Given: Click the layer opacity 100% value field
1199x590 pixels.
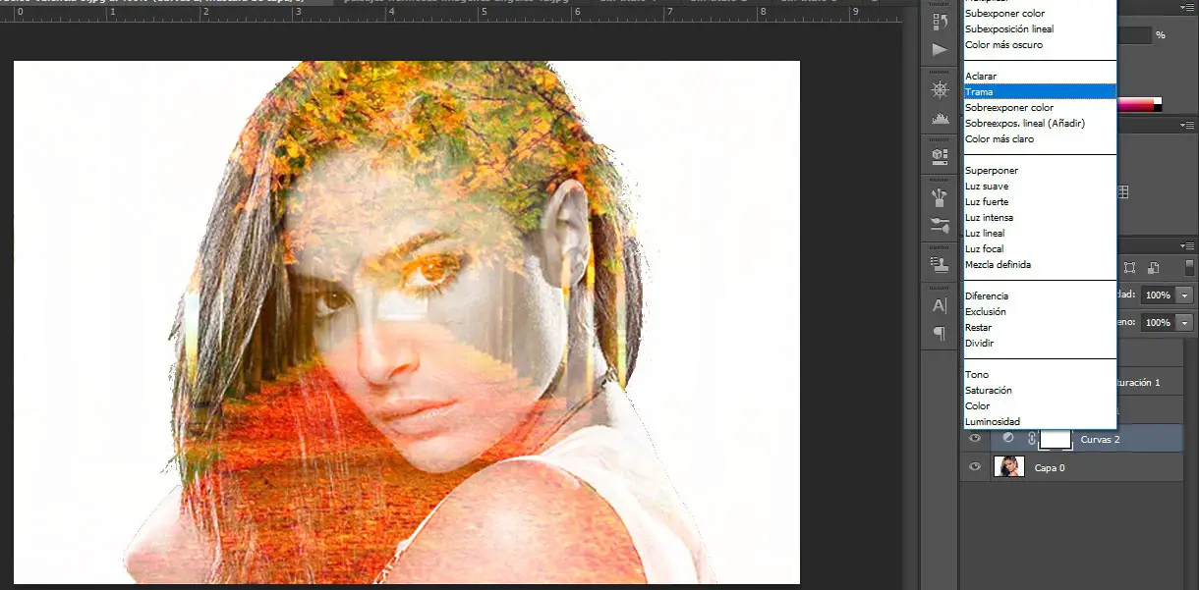Looking at the screenshot, I should [1158, 295].
